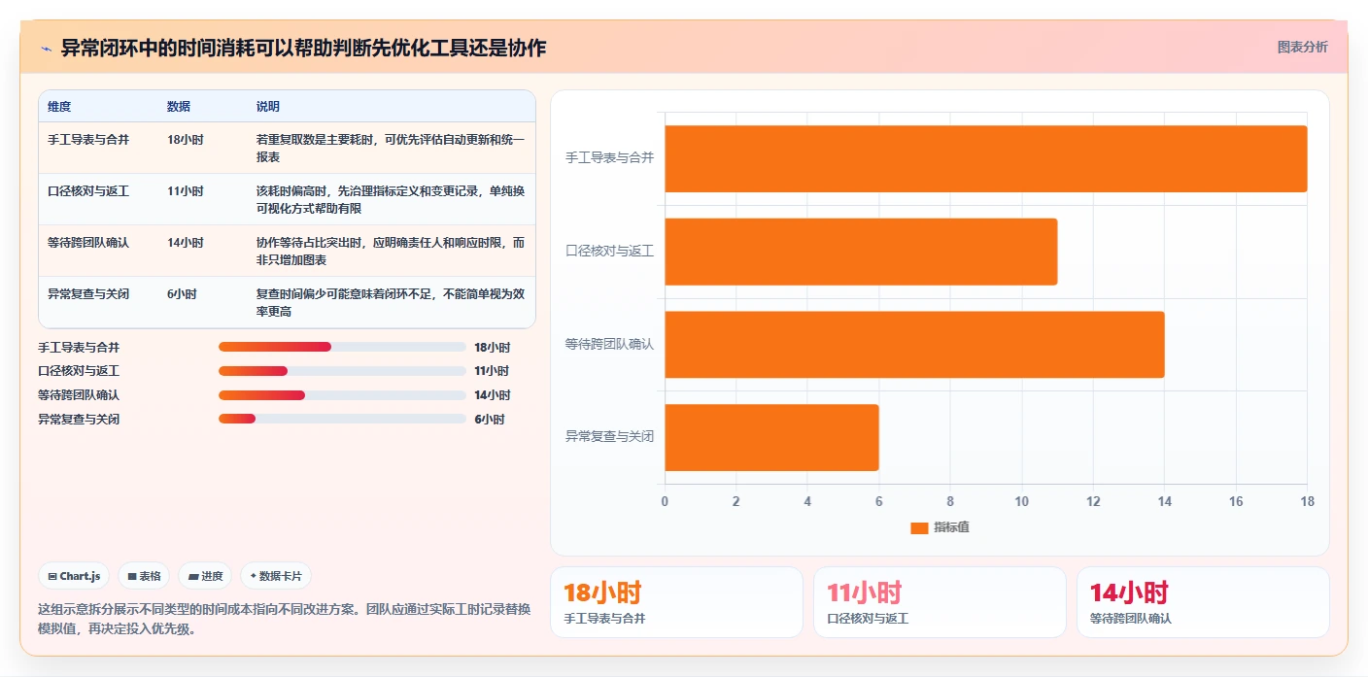This screenshot has height=677, width=1368.
Task: Click the 异常复查与关闭 progress bar
Action: (342, 419)
